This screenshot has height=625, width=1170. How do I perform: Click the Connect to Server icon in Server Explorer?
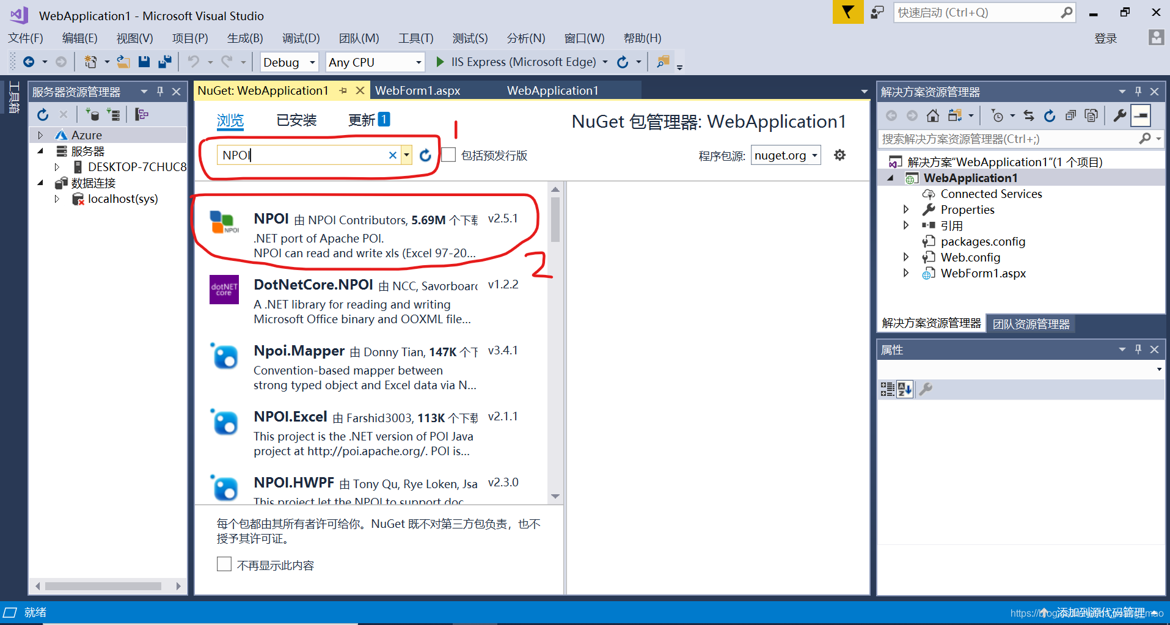coord(113,115)
